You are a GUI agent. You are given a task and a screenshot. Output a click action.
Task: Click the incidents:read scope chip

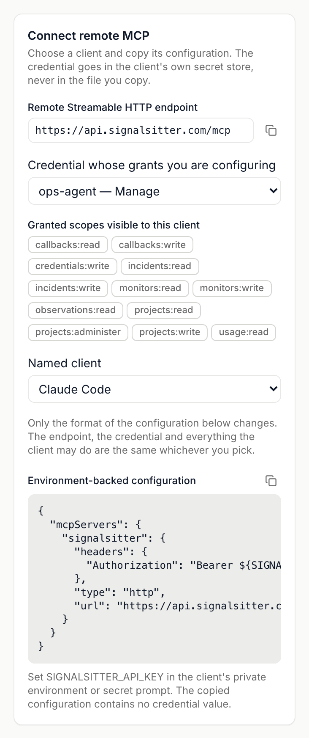point(160,266)
